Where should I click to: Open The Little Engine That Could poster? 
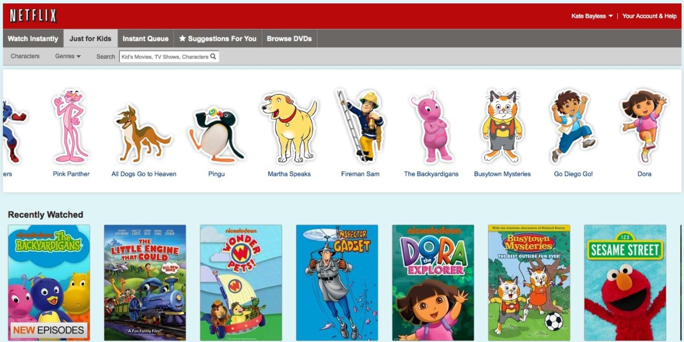tap(145, 283)
